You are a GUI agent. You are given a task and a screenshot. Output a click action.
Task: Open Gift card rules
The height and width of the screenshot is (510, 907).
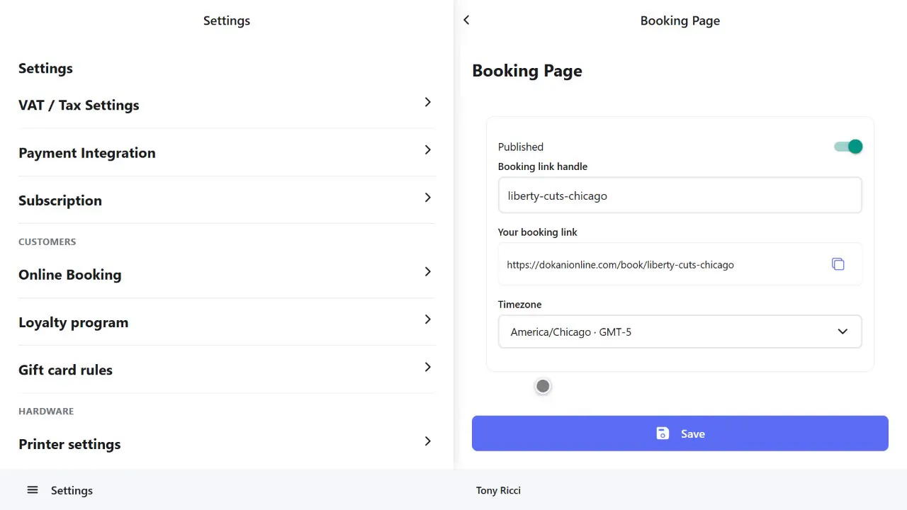click(226, 369)
